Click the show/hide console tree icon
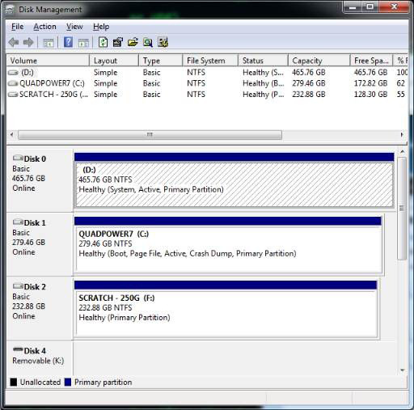 [49, 43]
